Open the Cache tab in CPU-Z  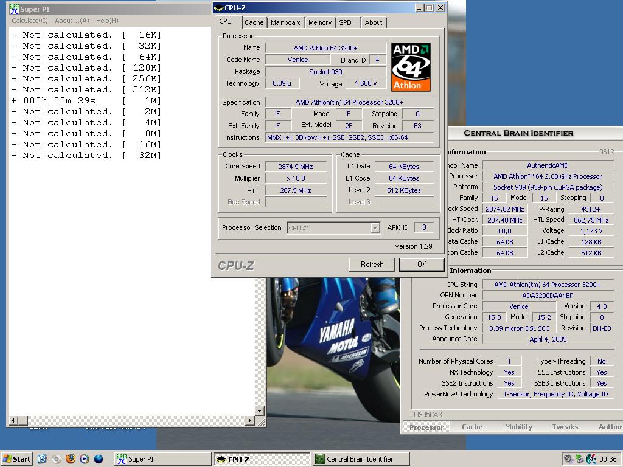point(254,22)
